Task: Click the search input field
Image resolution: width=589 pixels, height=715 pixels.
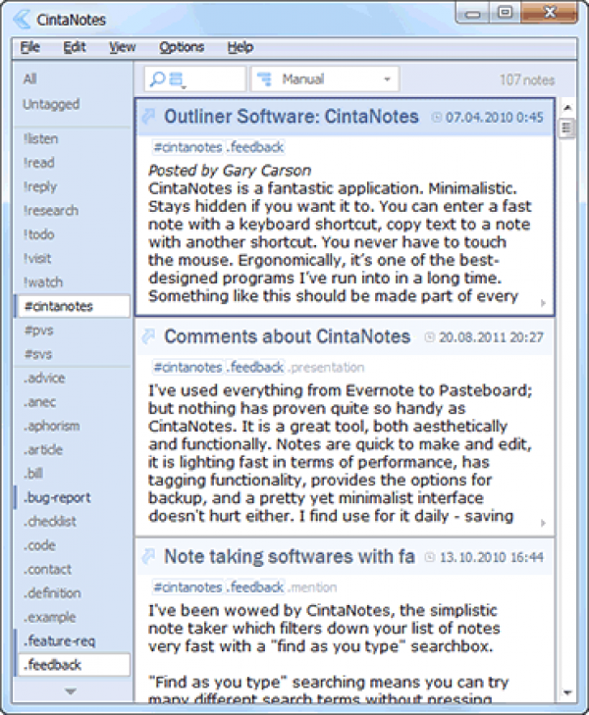Action: (x=195, y=79)
